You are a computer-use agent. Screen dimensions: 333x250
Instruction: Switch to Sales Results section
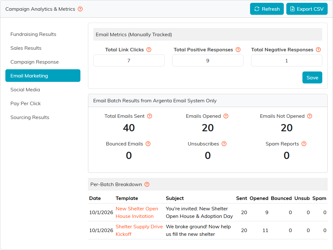click(43, 48)
